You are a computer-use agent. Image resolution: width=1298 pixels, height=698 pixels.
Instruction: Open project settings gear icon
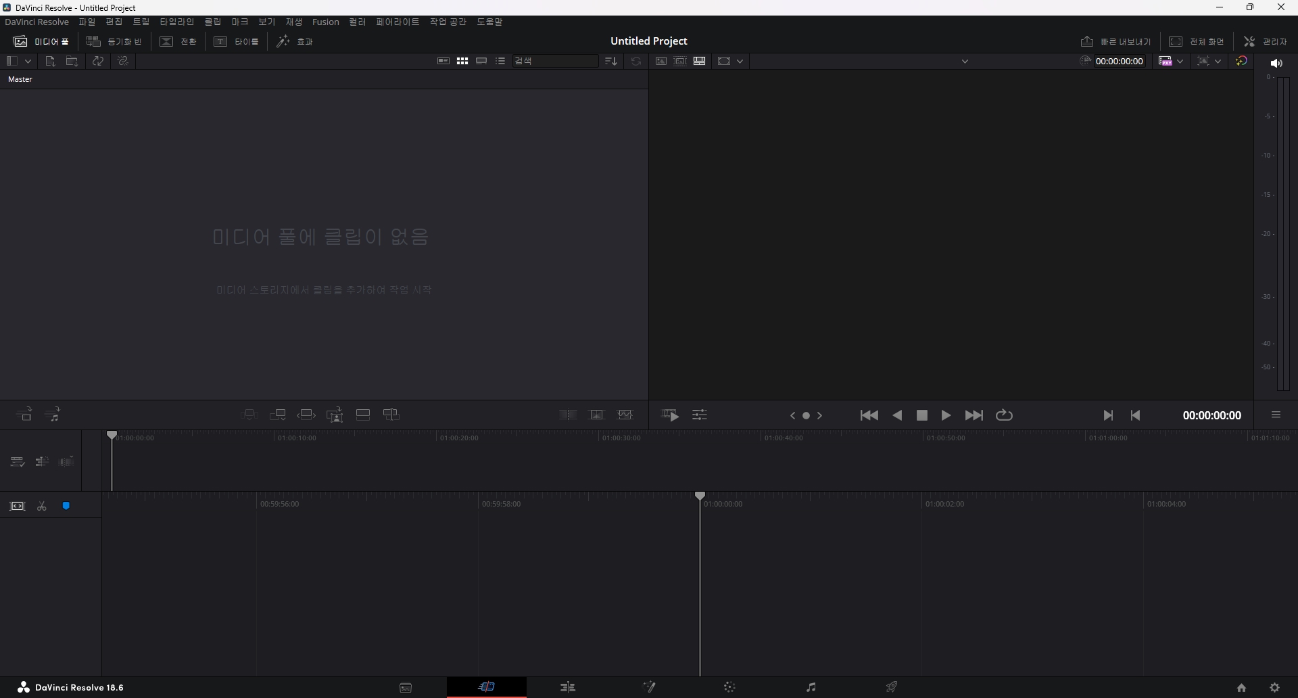(1275, 688)
